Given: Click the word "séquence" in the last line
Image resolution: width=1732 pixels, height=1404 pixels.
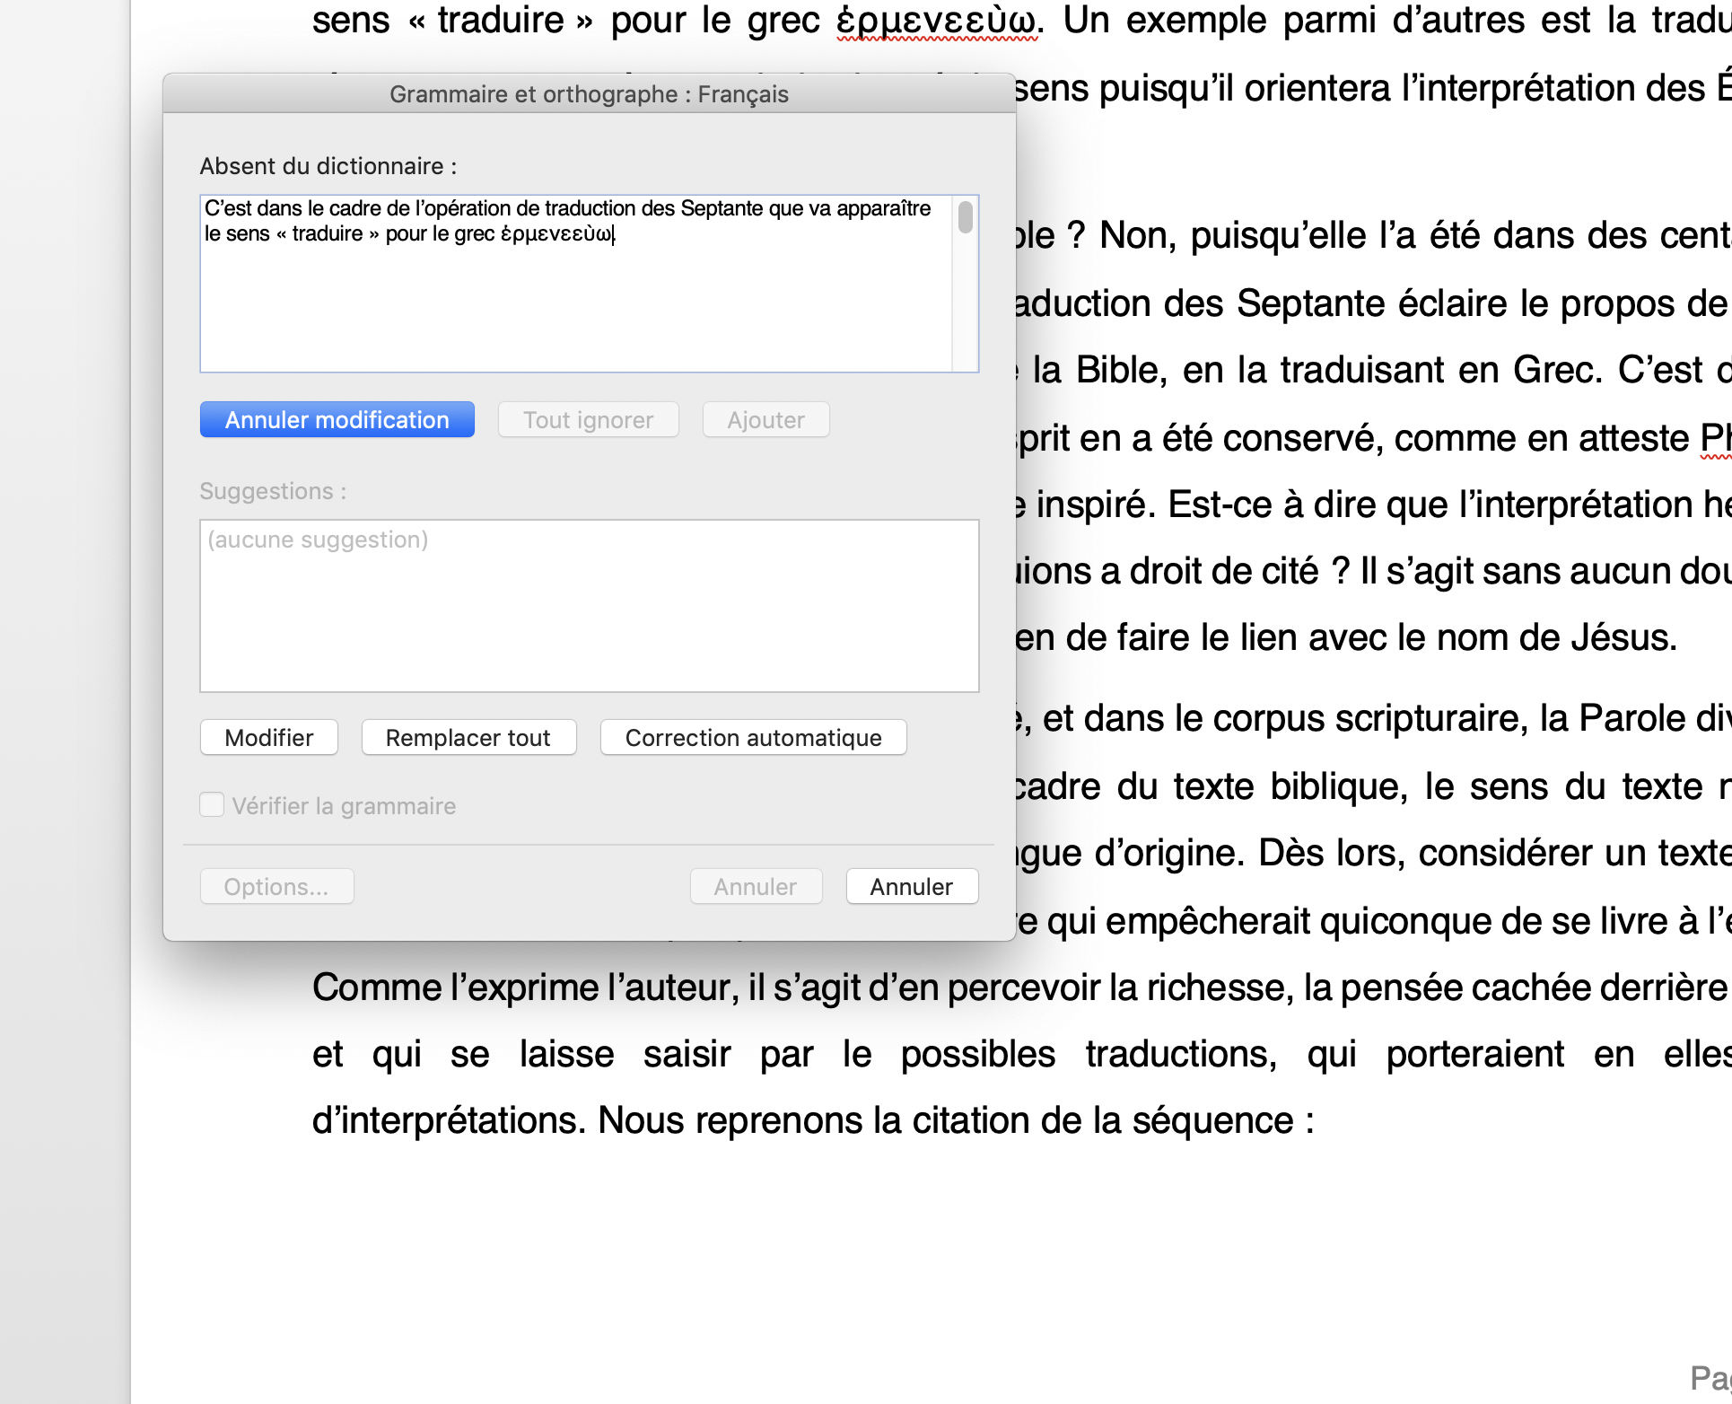Looking at the screenshot, I should pos(1212,1120).
